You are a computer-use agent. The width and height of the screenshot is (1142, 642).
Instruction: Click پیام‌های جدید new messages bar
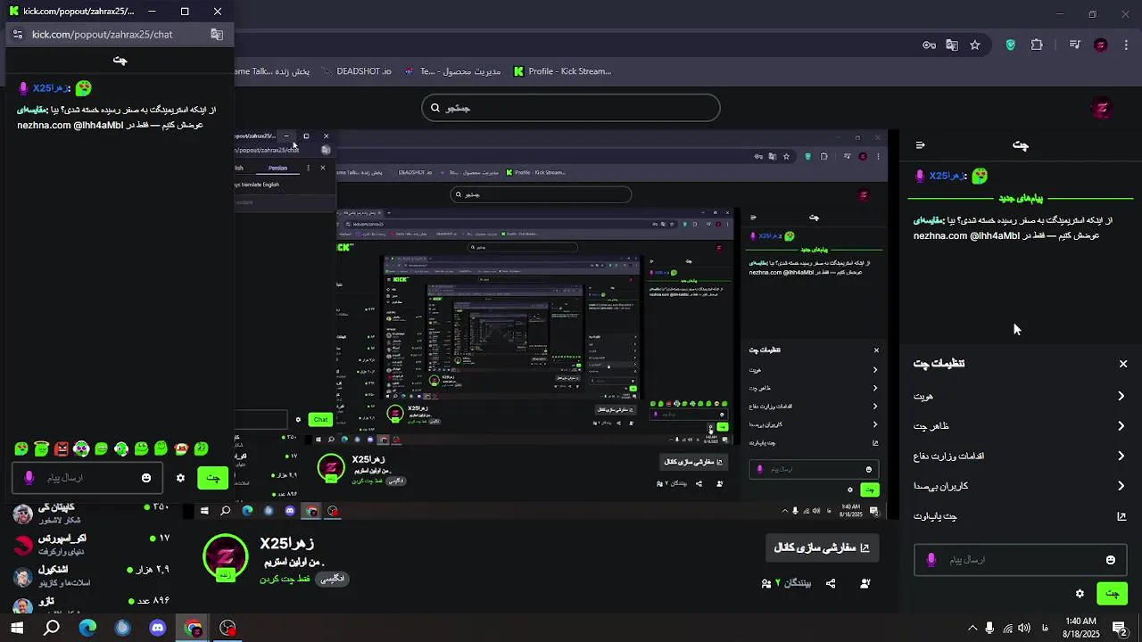point(1020,198)
